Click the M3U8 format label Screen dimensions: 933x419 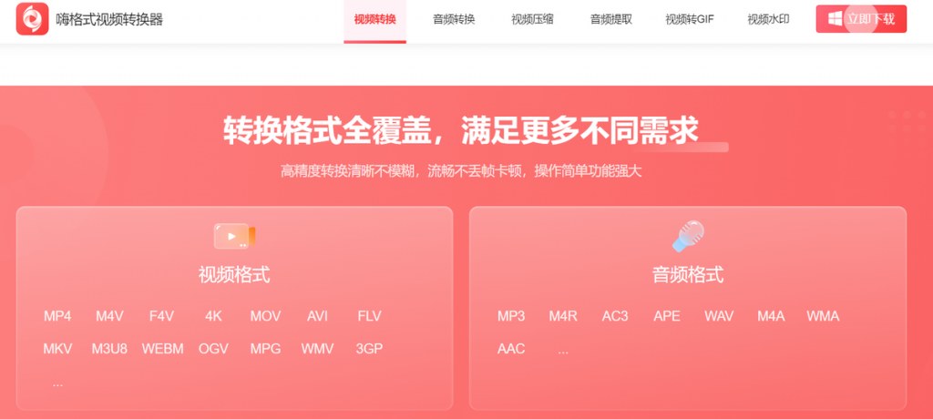point(109,349)
